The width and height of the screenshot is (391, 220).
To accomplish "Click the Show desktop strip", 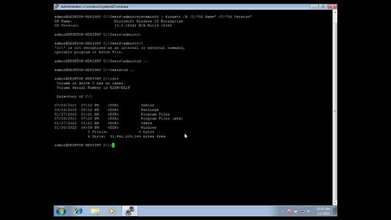I will [335, 211].
